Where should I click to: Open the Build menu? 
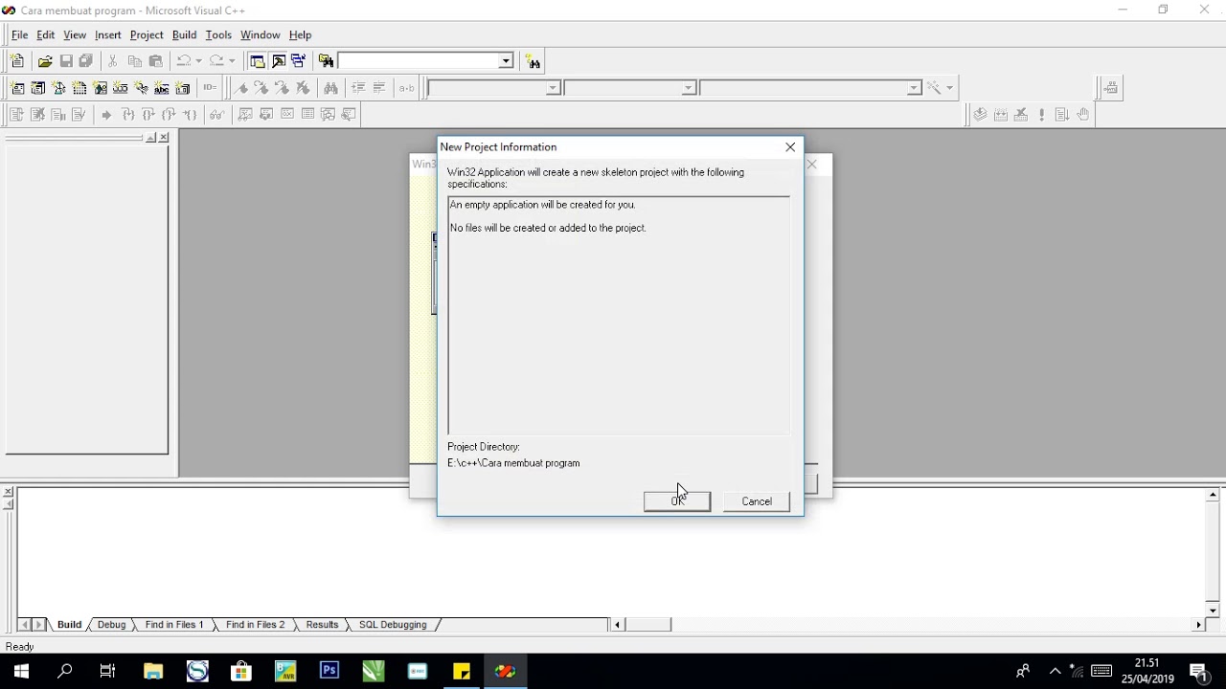point(185,35)
